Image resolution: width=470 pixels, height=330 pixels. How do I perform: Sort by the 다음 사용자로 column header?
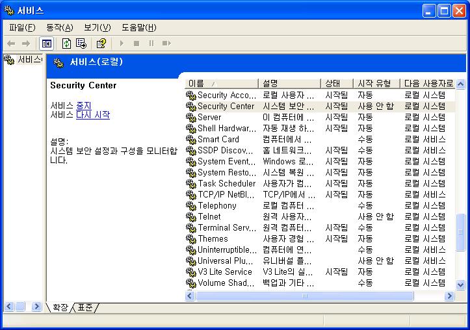[x=428, y=83]
